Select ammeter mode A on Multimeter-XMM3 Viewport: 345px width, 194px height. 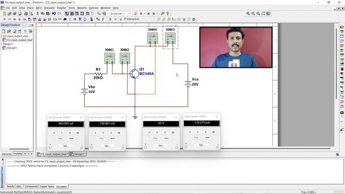[190, 132]
